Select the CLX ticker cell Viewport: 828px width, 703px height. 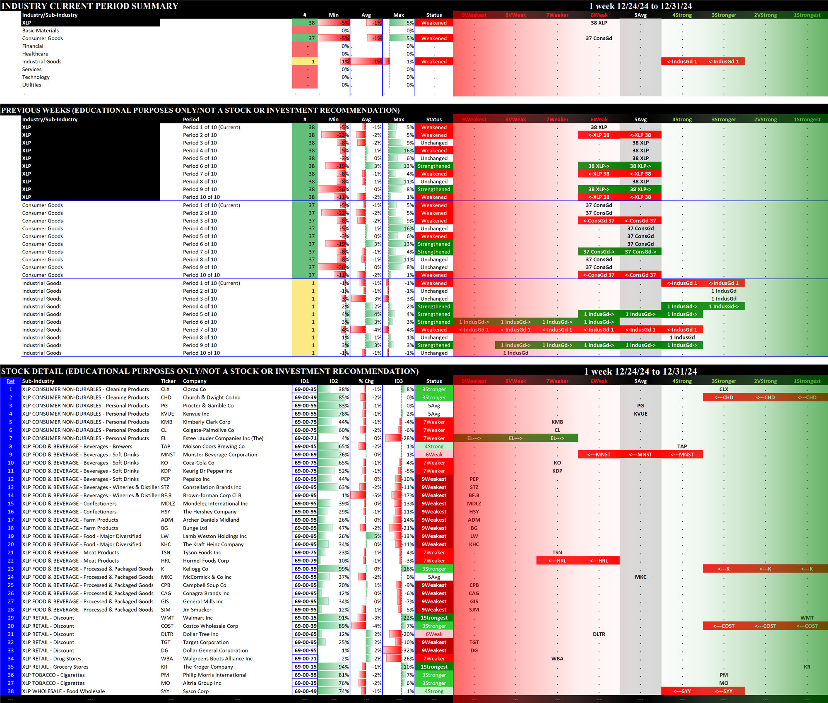pyautogui.click(x=165, y=389)
